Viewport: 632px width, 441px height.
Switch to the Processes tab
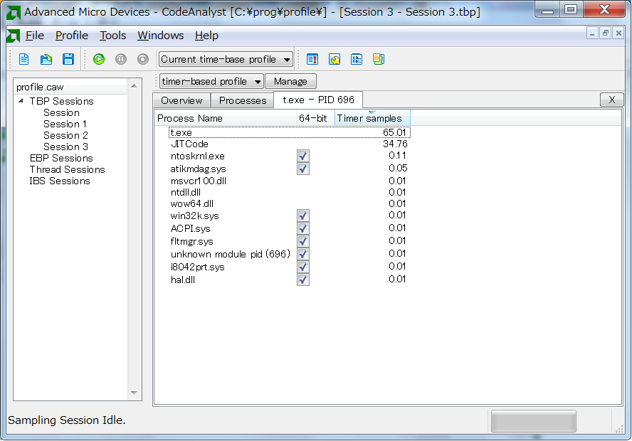[242, 100]
